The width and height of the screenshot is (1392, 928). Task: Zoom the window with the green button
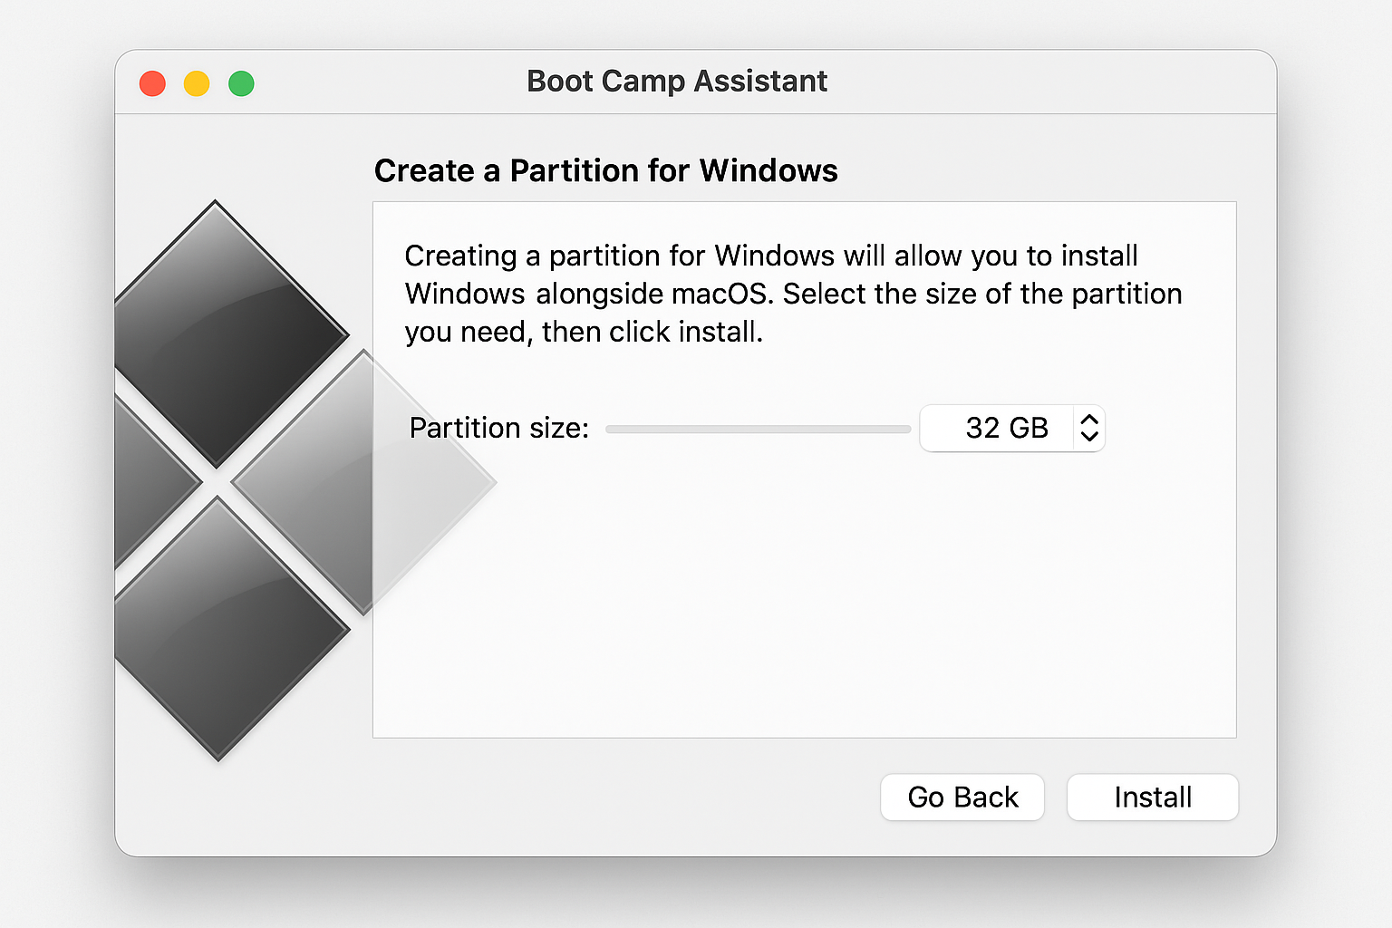coord(241,83)
